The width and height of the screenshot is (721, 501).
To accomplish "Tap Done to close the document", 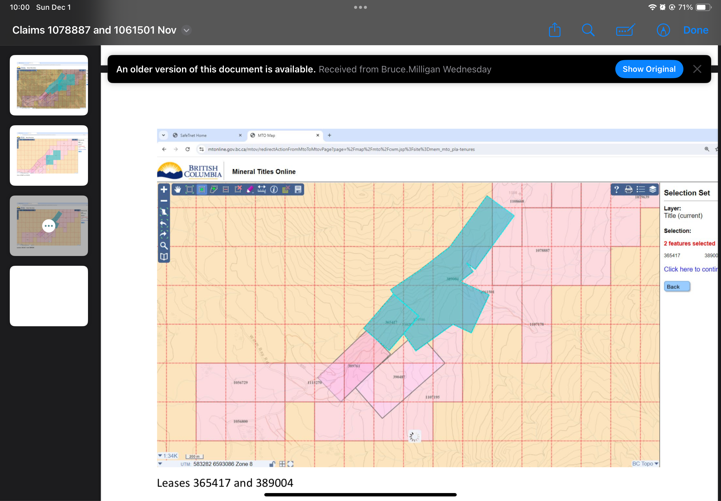I will (x=696, y=30).
